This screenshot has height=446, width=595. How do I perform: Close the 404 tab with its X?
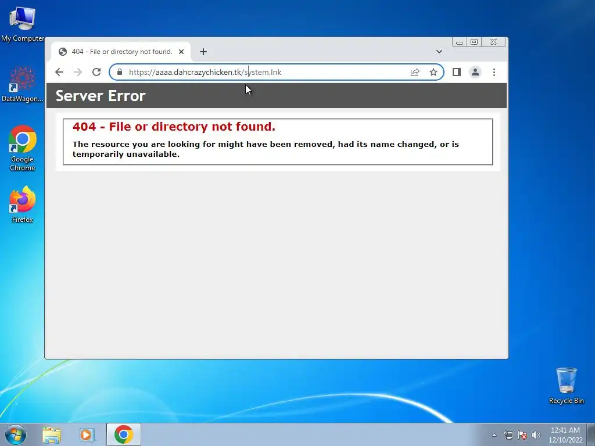click(181, 52)
